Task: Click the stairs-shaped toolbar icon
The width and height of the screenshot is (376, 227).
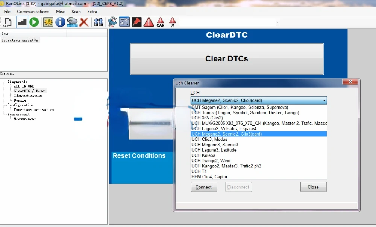Action: click(x=22, y=22)
